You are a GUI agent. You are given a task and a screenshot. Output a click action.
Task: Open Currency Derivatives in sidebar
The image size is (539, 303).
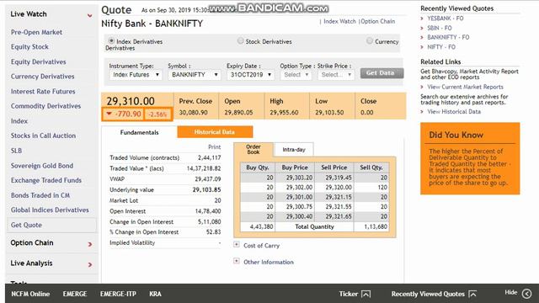pos(42,77)
